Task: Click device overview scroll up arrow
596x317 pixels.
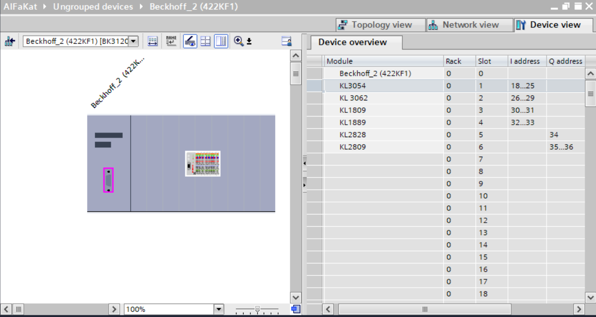Action: (x=590, y=73)
